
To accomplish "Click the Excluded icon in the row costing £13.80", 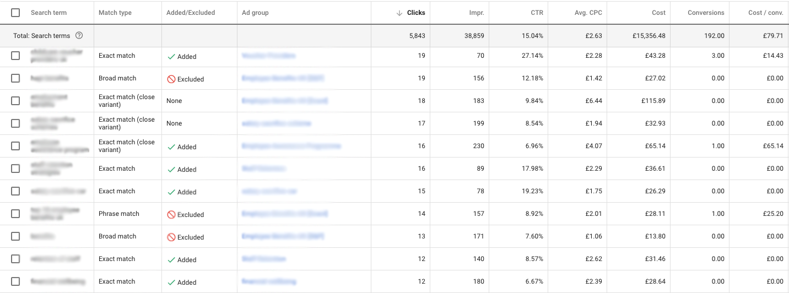I will click(171, 237).
